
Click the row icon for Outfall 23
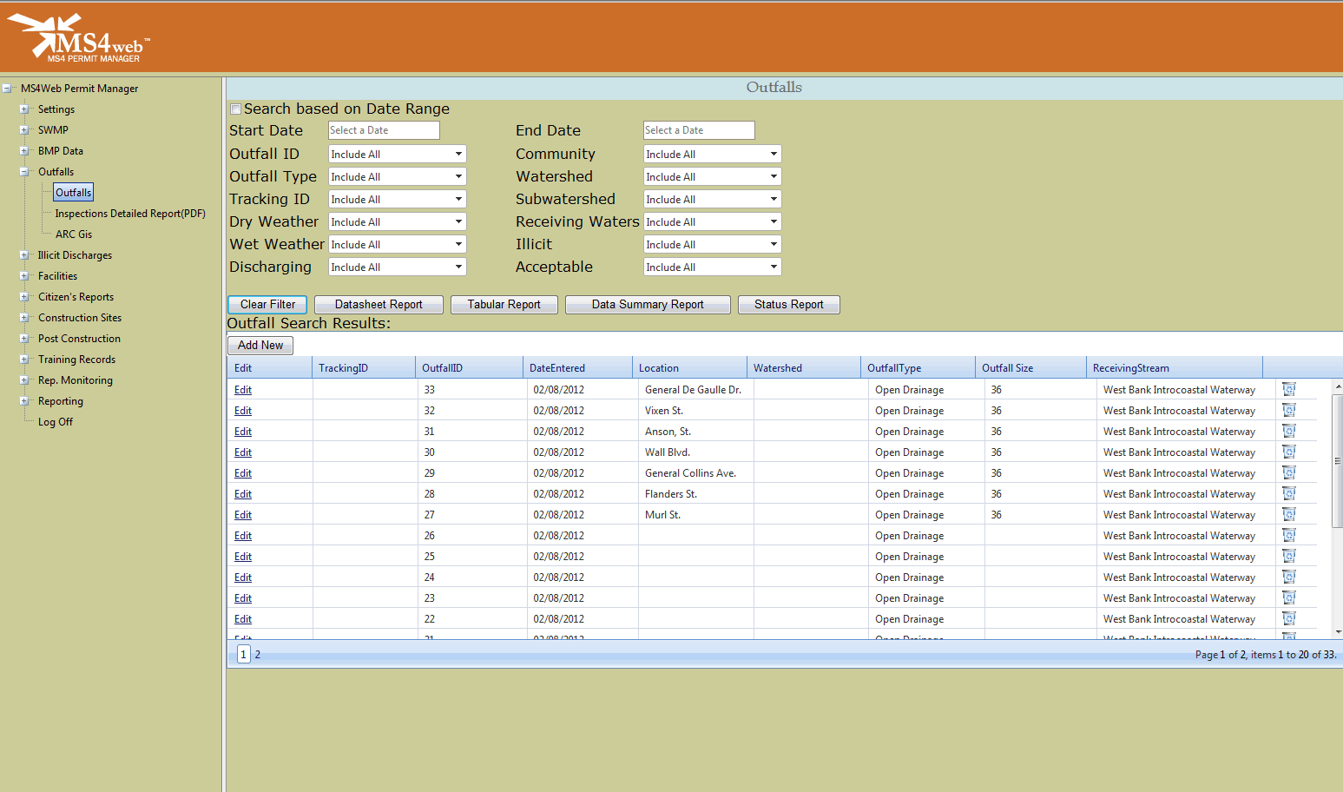(1289, 597)
